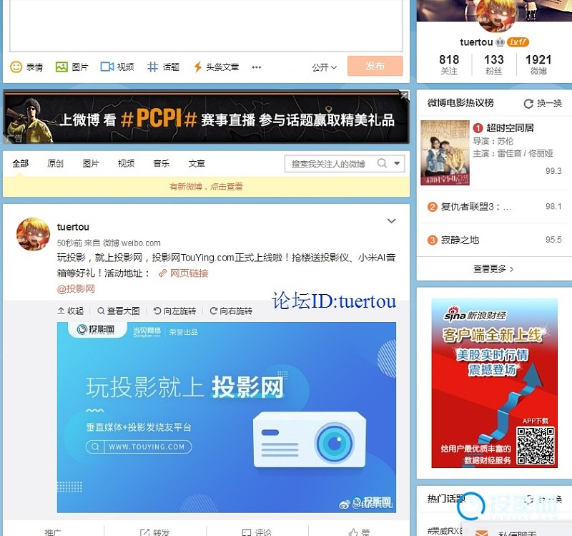Click the 推广 promote button
This screenshot has height=536, width=572.
click(x=53, y=532)
